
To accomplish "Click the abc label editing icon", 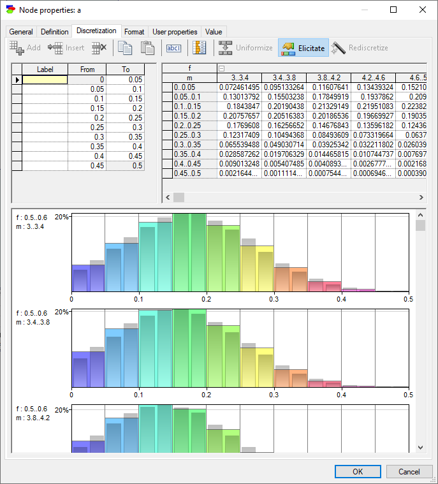I will [x=174, y=48].
